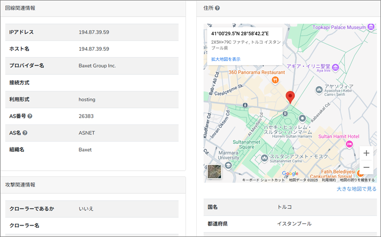Click キーボード ショートカット on map footer
Viewport: 381px width, 237px height.
(x=263, y=180)
